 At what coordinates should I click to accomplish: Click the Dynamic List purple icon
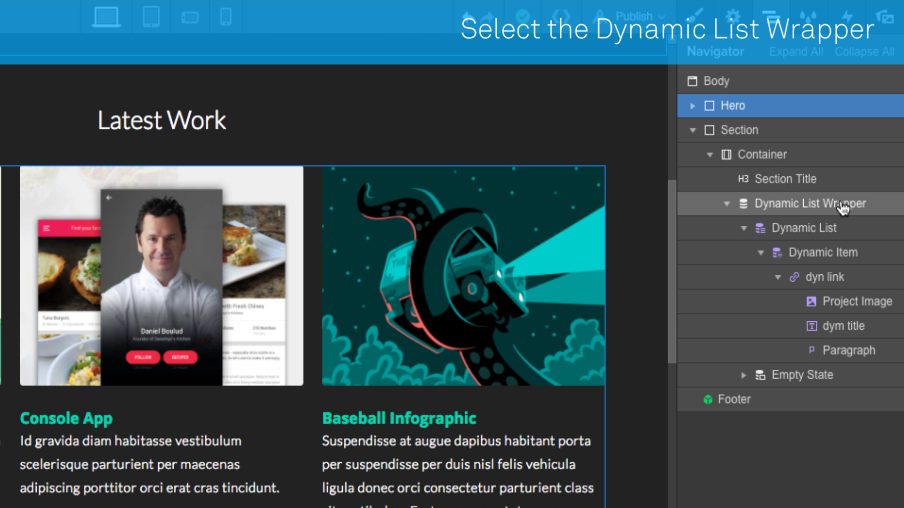pos(760,228)
